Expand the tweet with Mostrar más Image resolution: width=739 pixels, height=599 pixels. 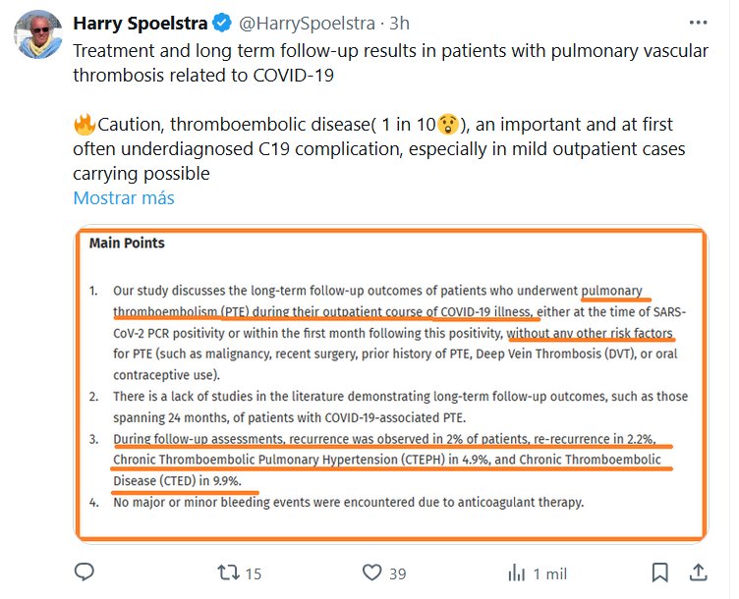(x=124, y=197)
